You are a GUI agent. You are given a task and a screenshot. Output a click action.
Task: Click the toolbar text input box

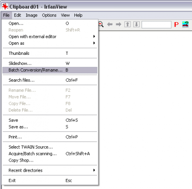[156, 25]
